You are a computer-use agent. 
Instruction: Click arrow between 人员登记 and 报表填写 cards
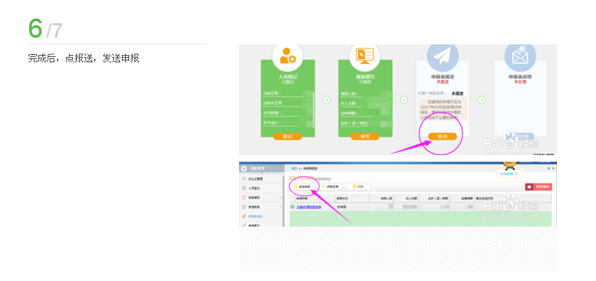[326, 99]
